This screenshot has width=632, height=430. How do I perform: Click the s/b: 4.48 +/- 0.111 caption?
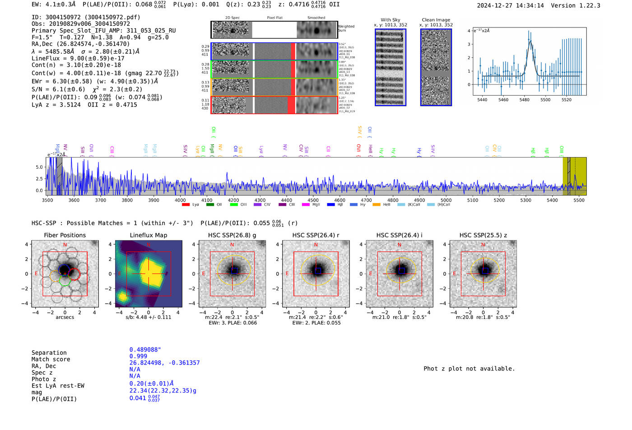[x=149, y=317]
